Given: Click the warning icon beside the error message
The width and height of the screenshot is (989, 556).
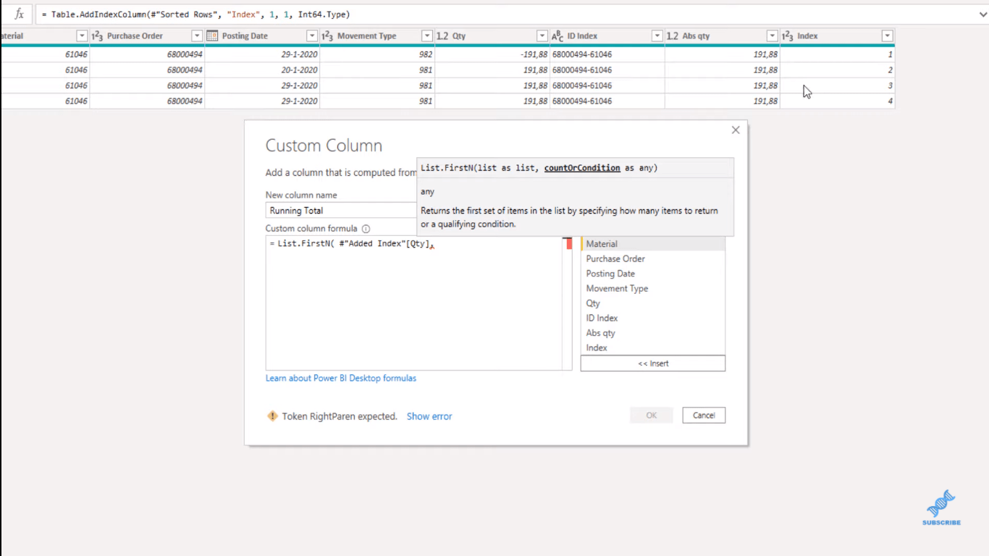Looking at the screenshot, I should (272, 416).
